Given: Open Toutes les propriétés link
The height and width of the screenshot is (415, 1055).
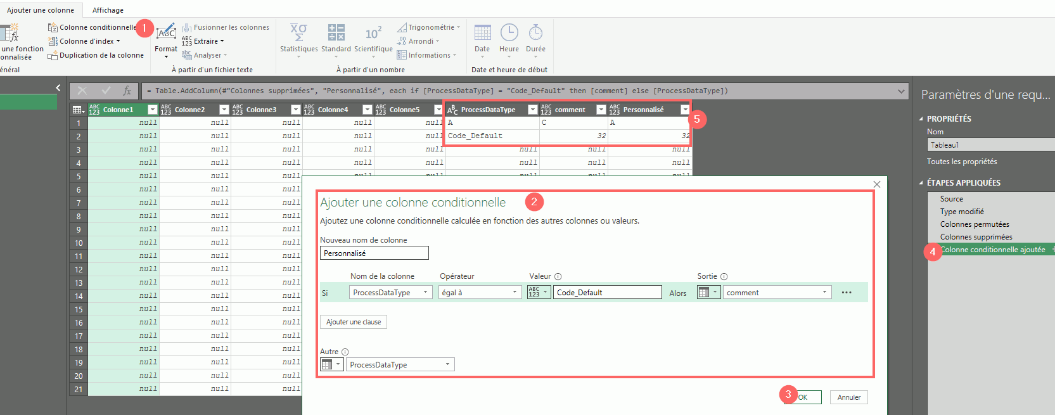Looking at the screenshot, I should pos(962,162).
